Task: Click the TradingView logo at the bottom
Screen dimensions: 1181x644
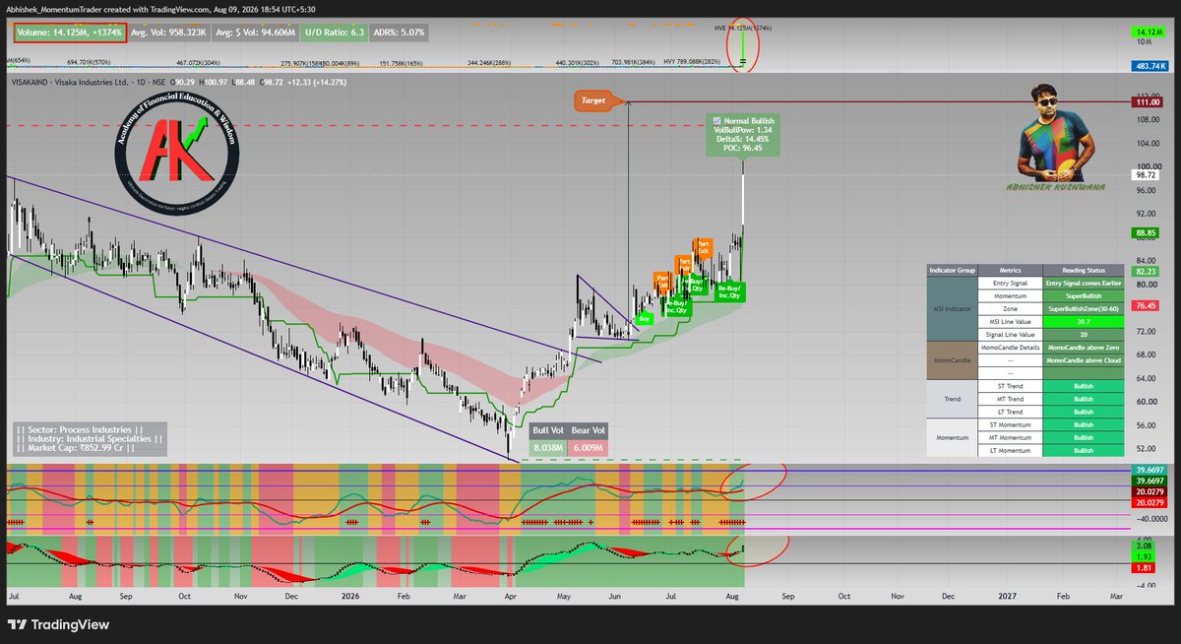Action: 58,624
